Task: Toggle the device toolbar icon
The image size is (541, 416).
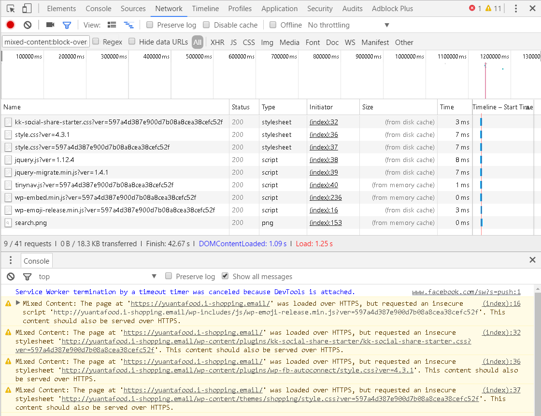Action: pyautogui.click(x=27, y=8)
